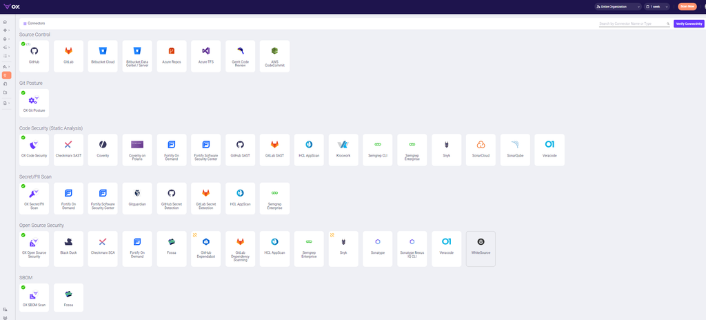Select Snyk under Open Source Security
The image size is (706, 320).
pos(343,249)
